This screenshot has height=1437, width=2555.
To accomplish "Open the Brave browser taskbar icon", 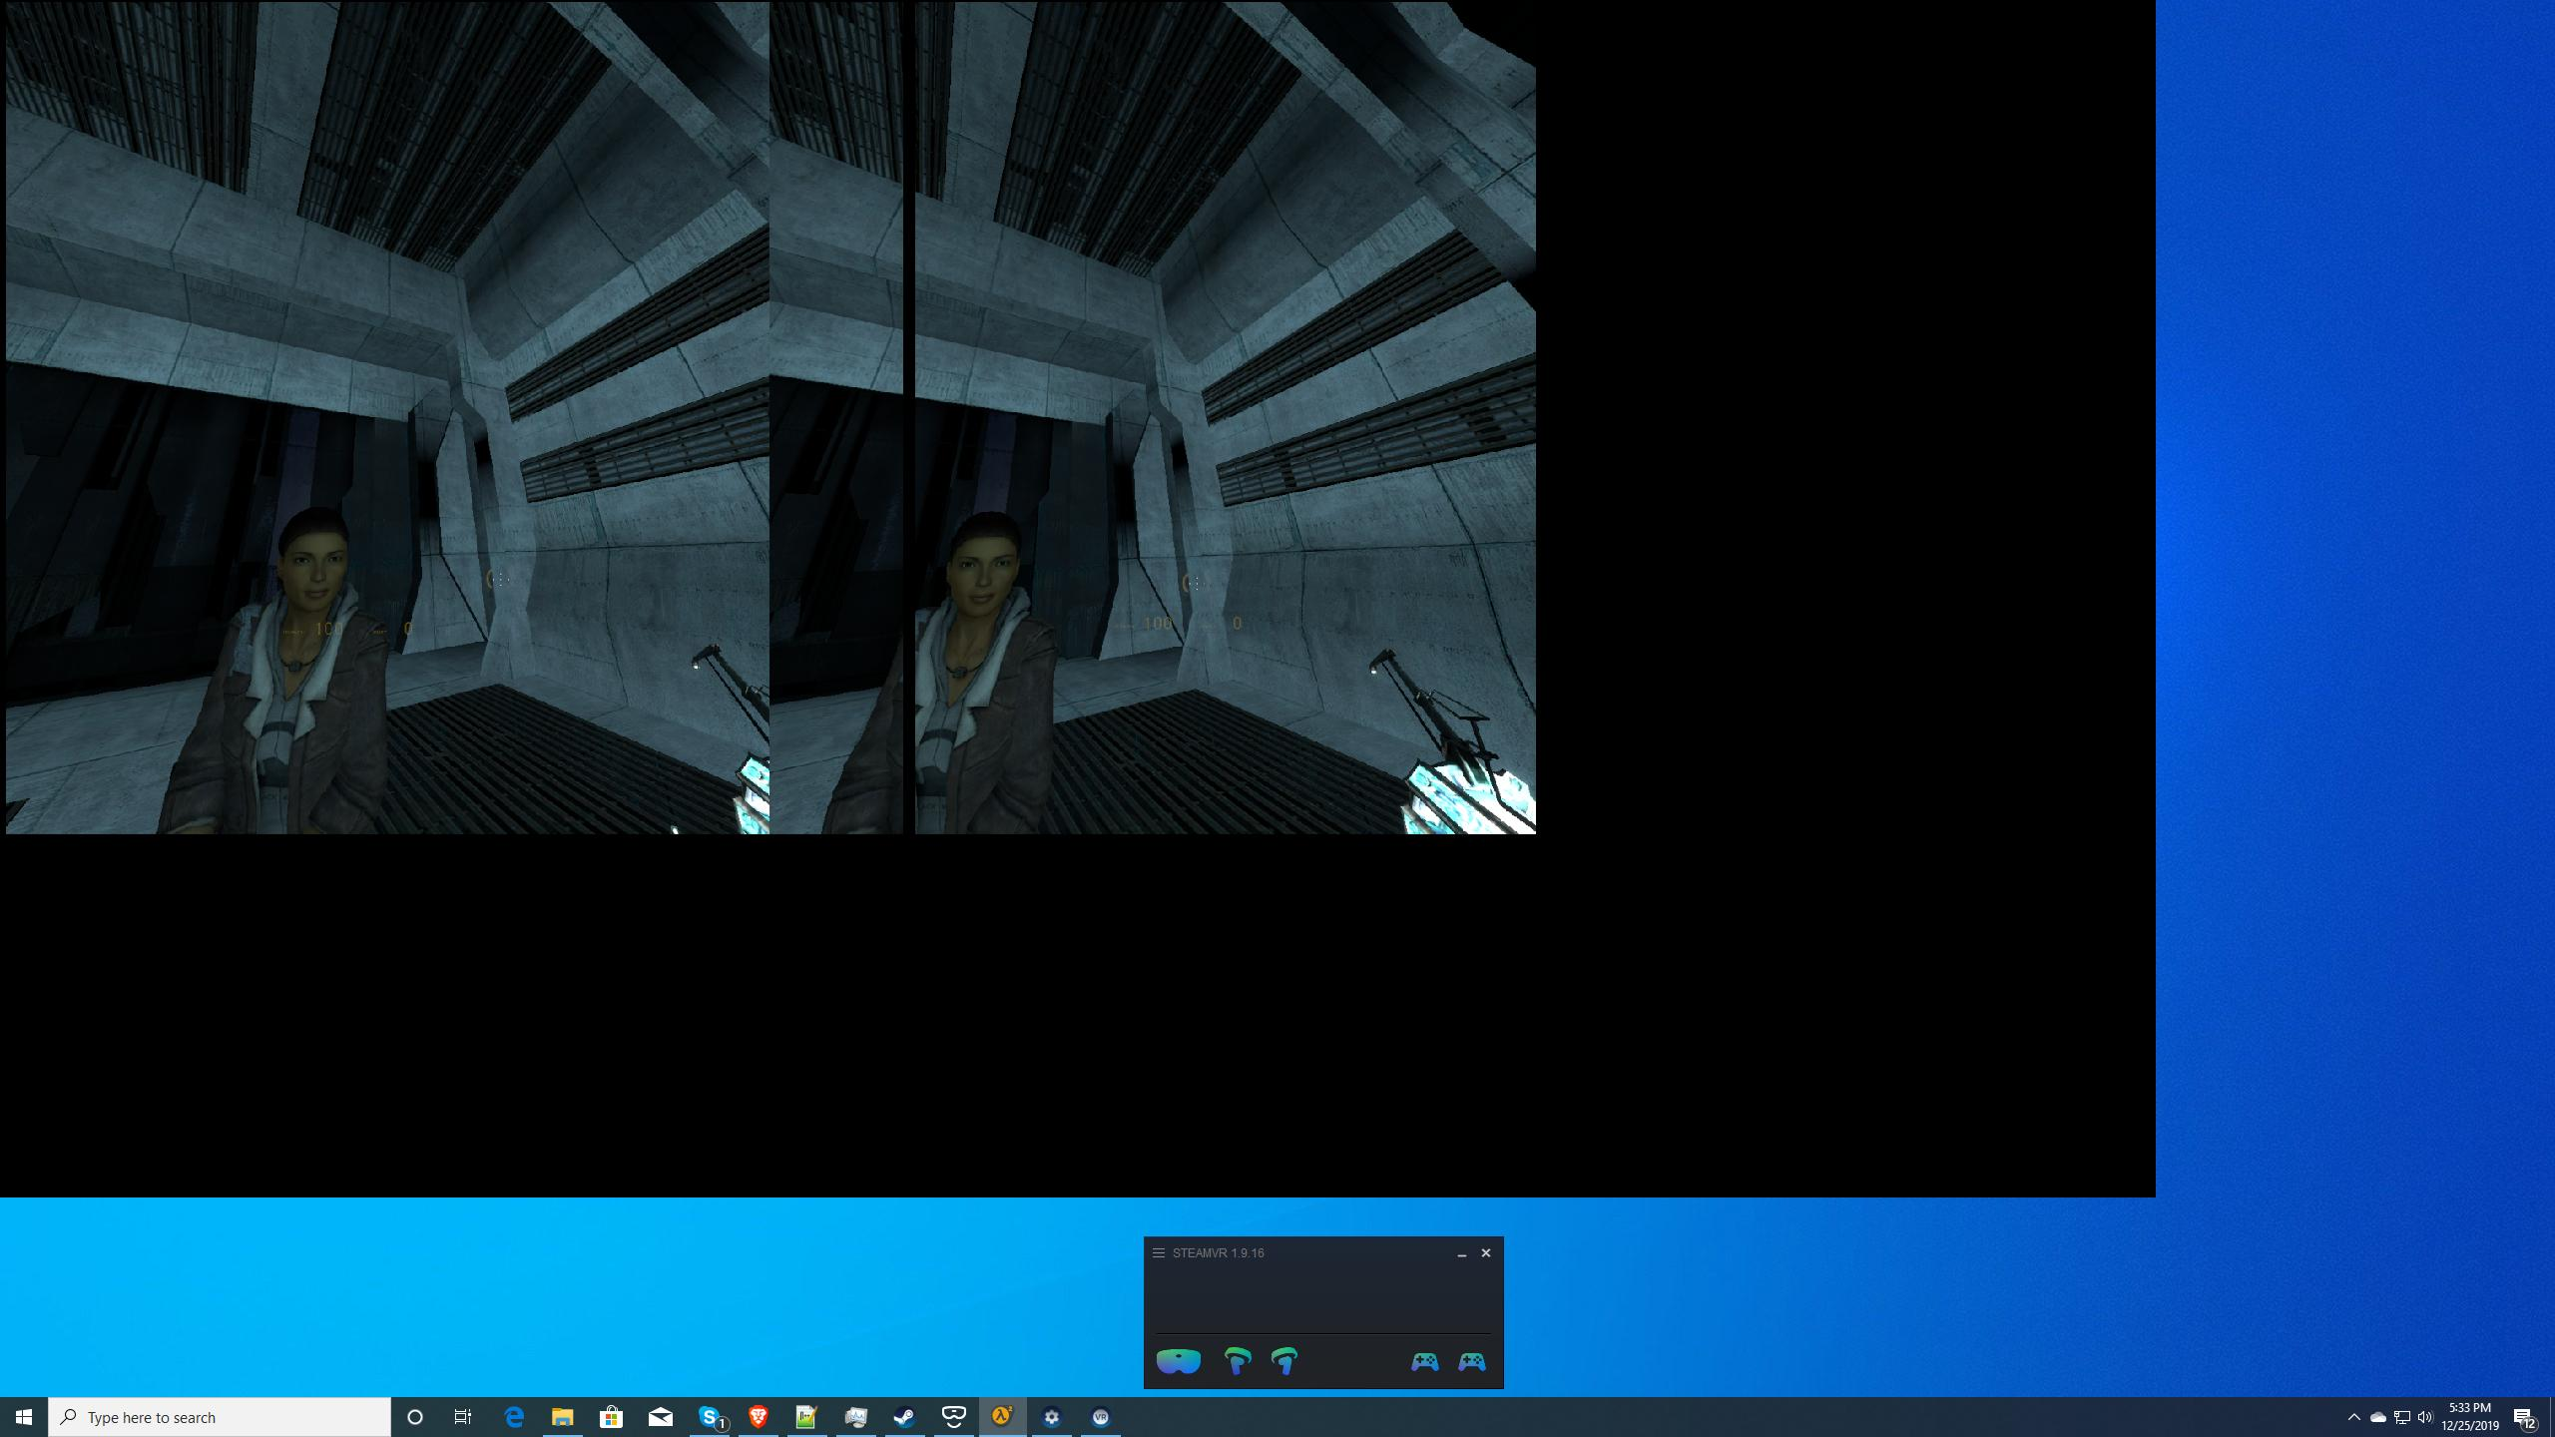I will (759, 1417).
